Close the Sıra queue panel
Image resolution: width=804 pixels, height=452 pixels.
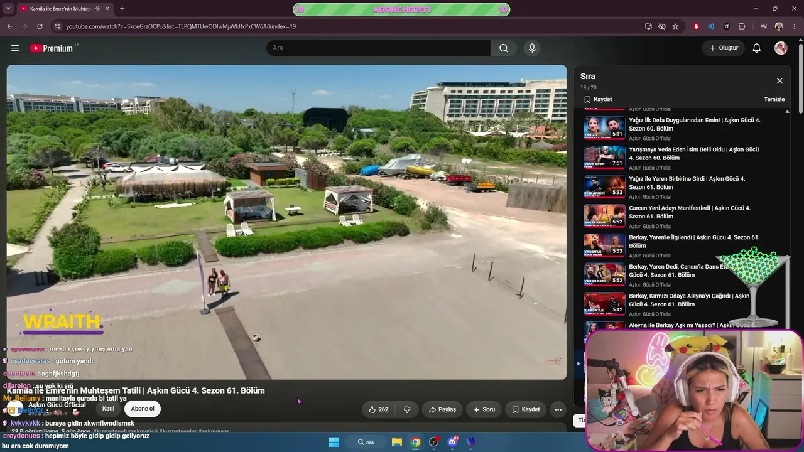point(780,81)
